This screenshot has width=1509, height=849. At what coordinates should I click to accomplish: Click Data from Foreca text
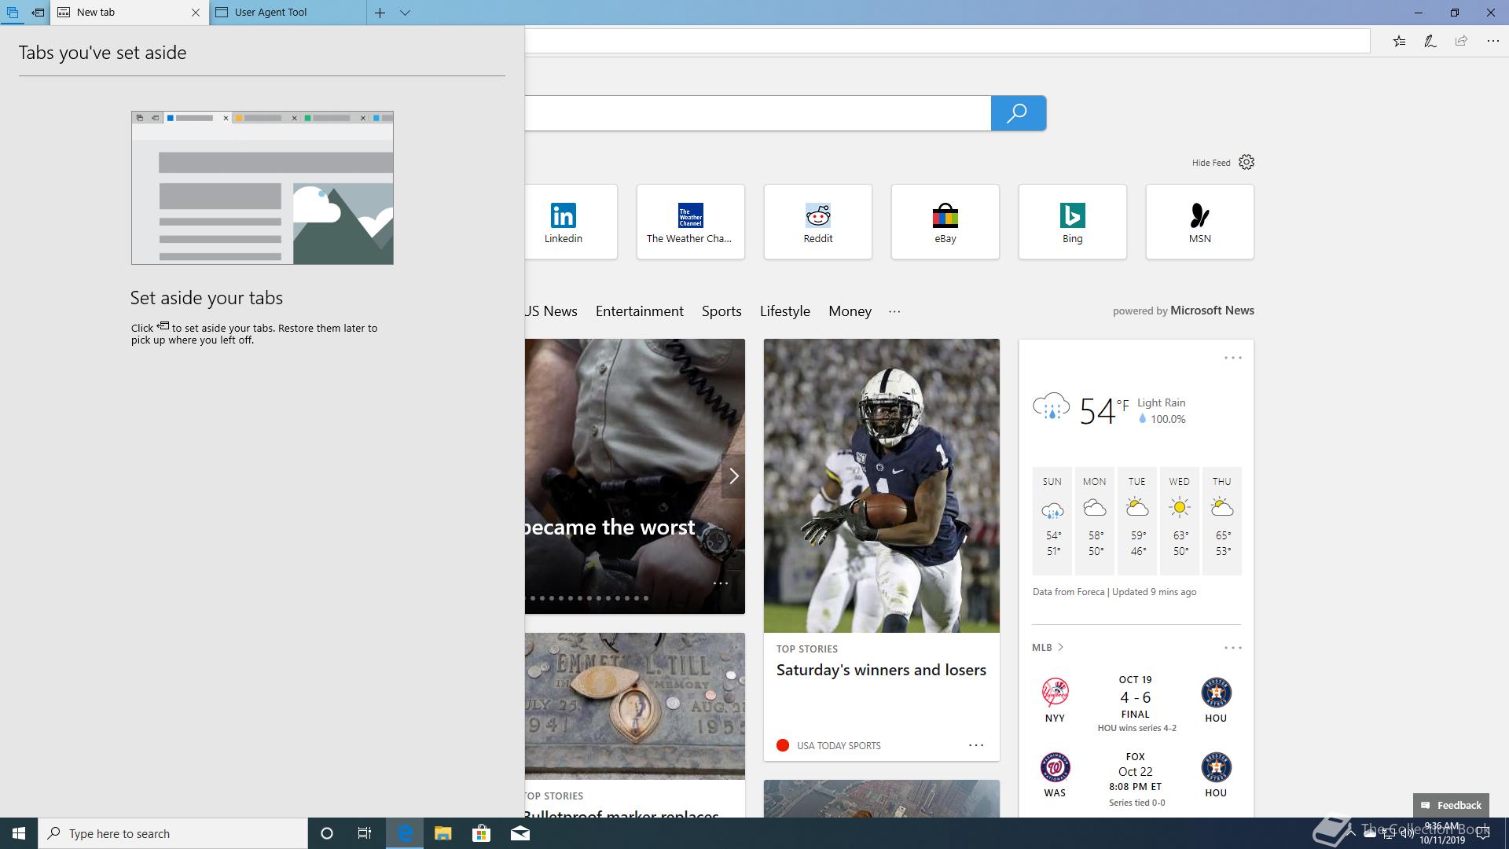1068,592
